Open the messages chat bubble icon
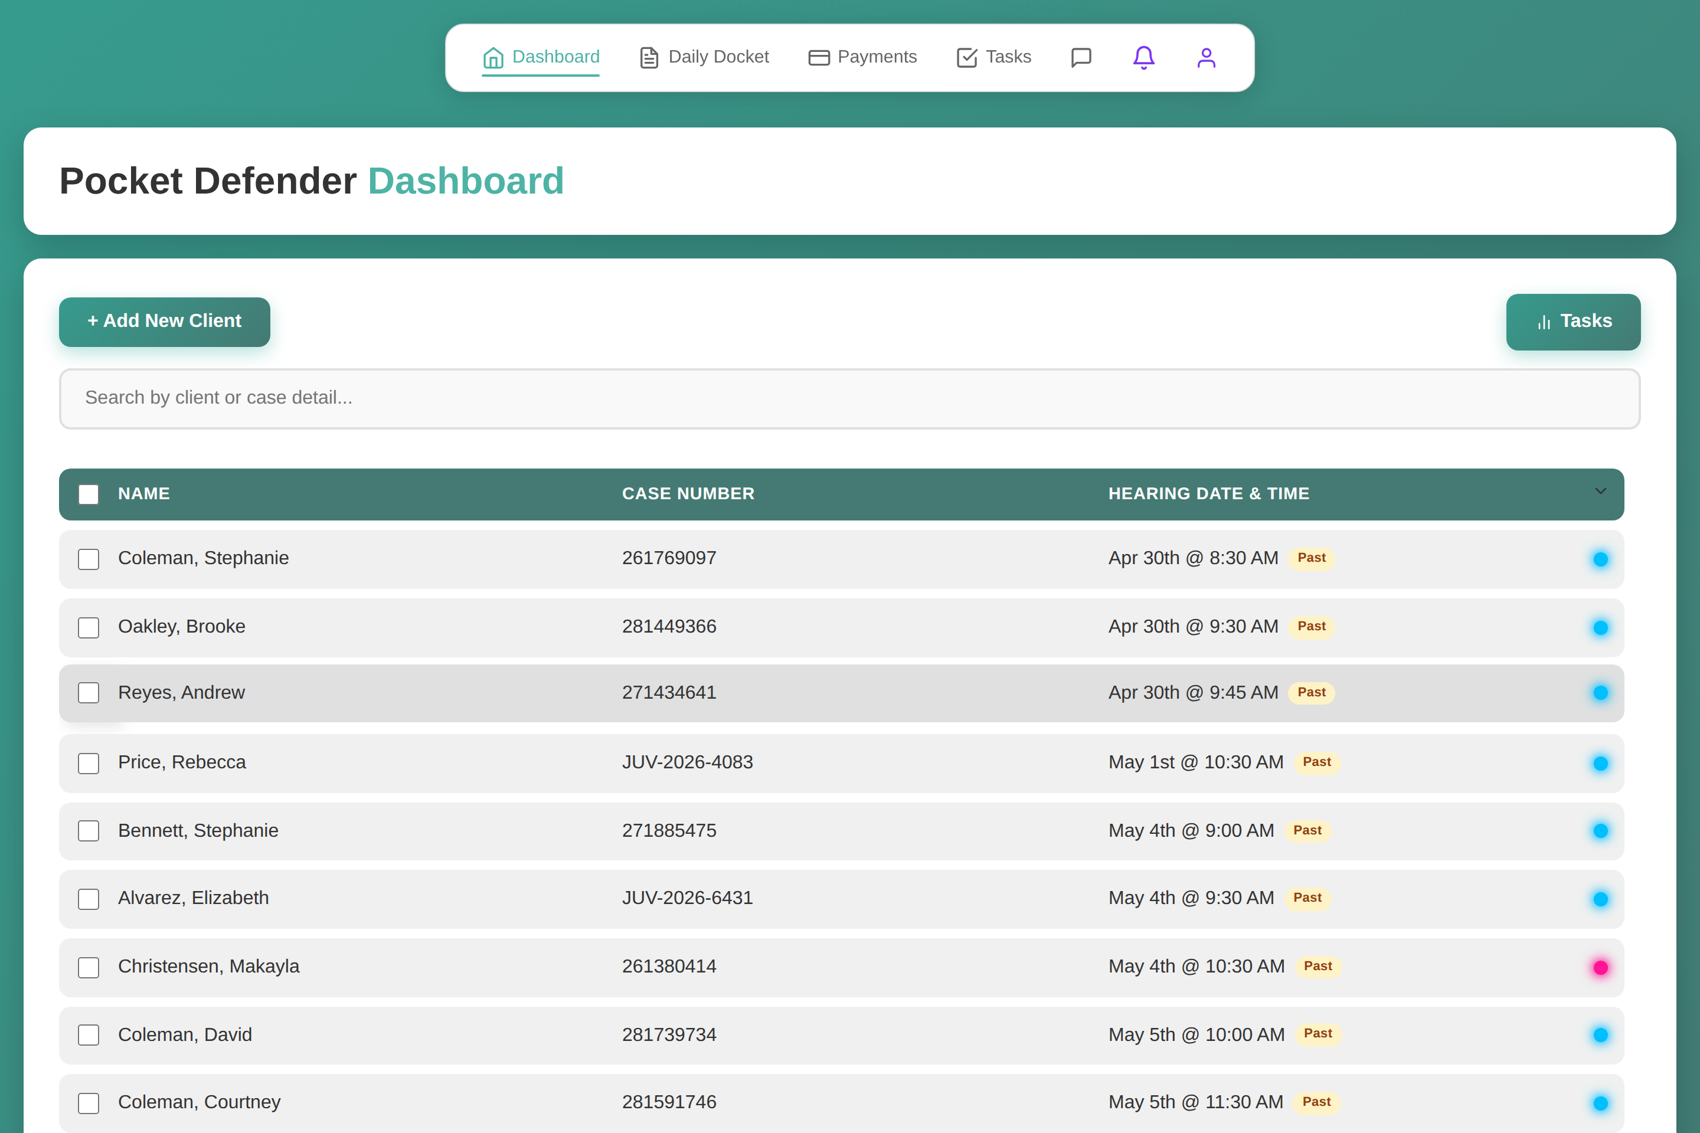 (x=1081, y=57)
